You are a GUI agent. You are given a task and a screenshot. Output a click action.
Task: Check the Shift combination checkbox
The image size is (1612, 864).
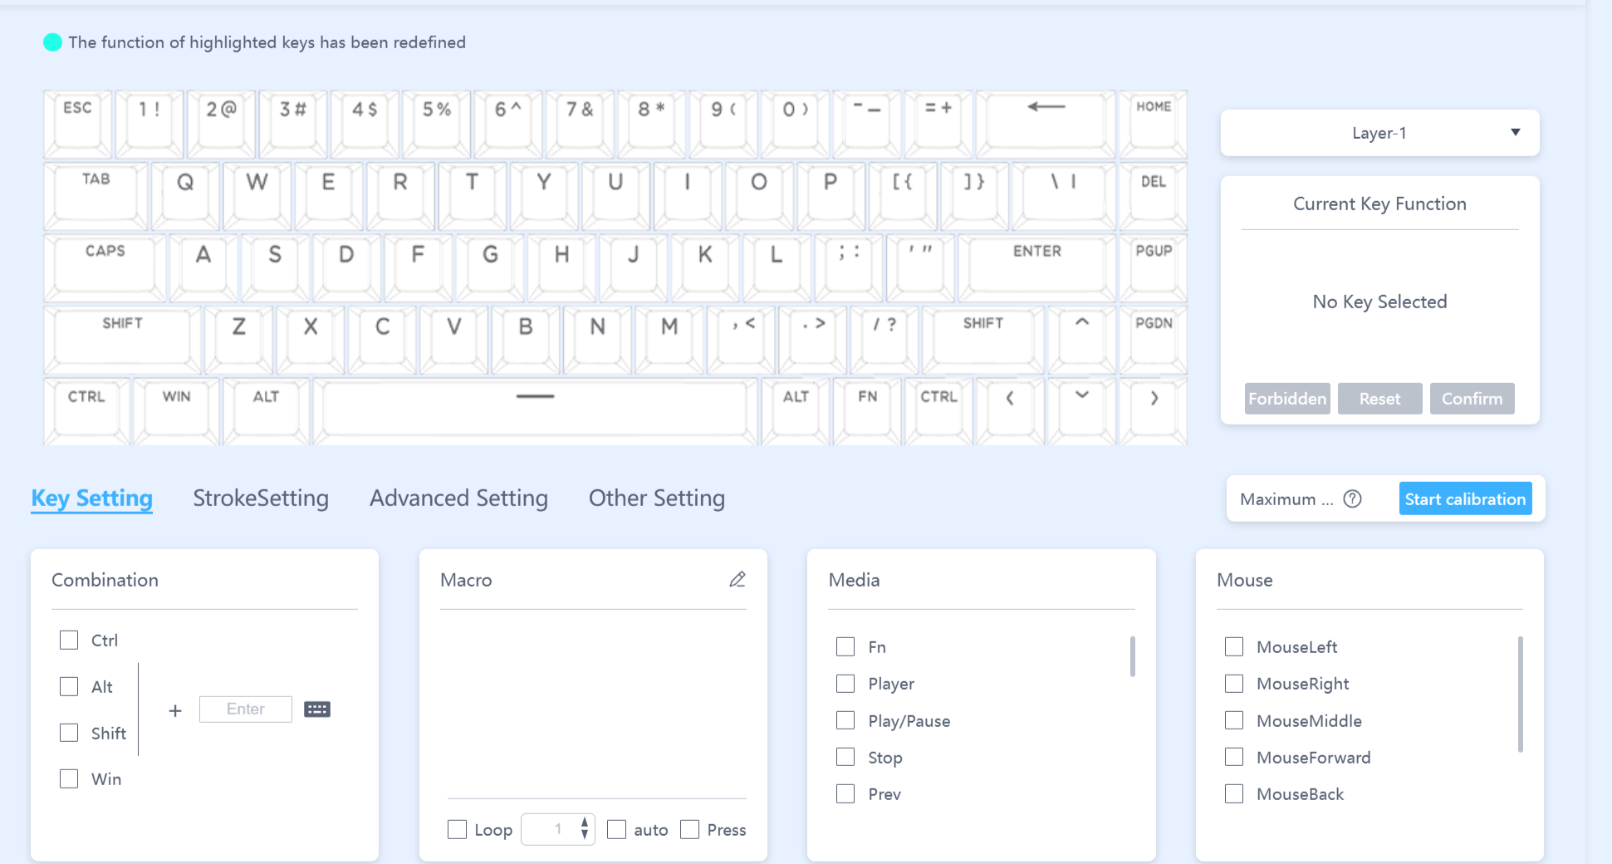[69, 733]
